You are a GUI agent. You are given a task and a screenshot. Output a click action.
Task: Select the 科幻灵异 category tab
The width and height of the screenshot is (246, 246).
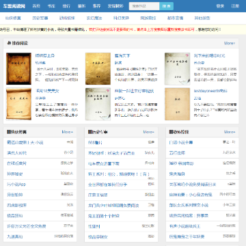tap(121, 18)
